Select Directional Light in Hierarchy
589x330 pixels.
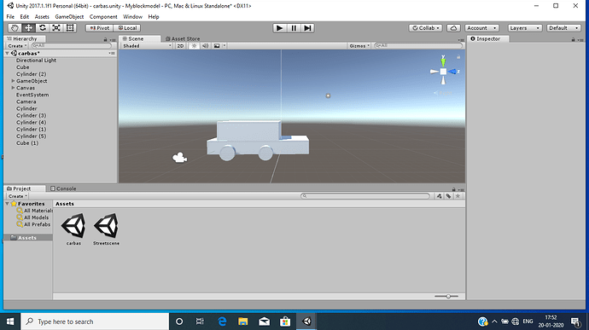tap(36, 60)
